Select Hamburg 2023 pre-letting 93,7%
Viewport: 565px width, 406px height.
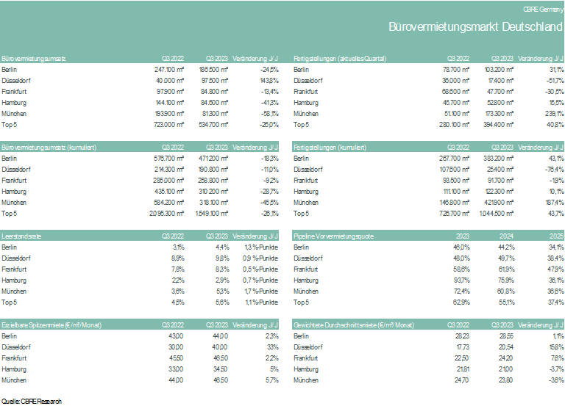point(461,280)
